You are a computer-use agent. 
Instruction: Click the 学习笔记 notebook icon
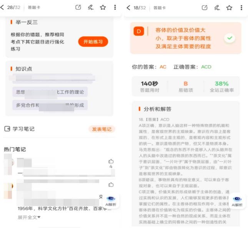tap(7, 129)
